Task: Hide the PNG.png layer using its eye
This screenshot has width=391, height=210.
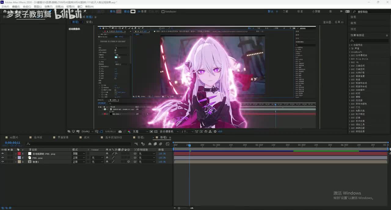Action: click(x=3, y=158)
